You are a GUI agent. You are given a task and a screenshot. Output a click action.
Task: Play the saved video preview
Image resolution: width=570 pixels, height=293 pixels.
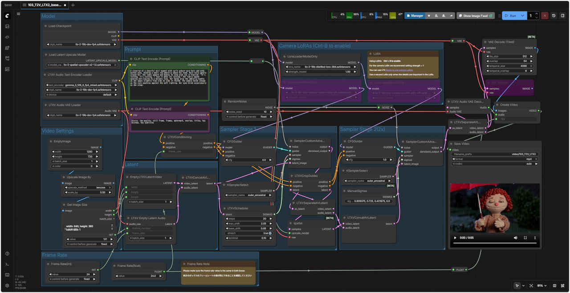click(455, 238)
